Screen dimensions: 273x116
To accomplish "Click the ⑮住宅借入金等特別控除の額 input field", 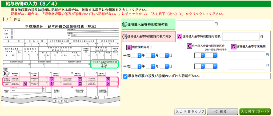I will (x=195, y=24).
